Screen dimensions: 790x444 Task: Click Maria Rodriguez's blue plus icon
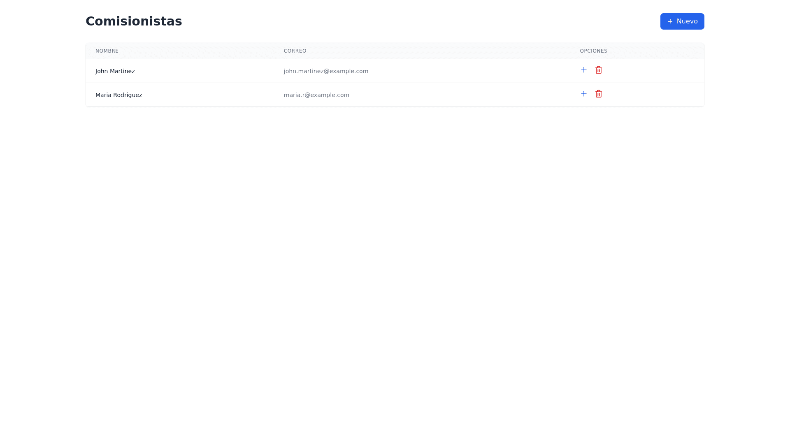pyautogui.click(x=583, y=94)
